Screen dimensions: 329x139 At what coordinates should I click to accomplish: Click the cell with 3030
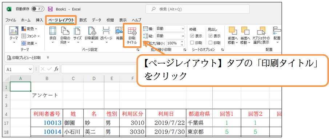click(133, 132)
